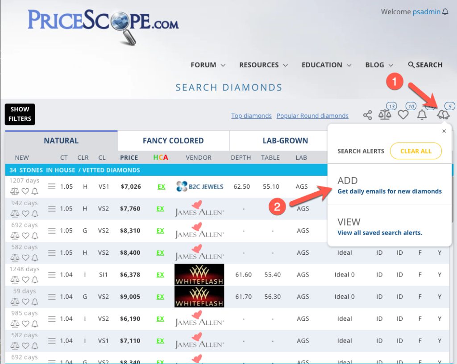Open Popular Round diamonds link
Screen dimensions: 457x364
pyautogui.click(x=312, y=116)
